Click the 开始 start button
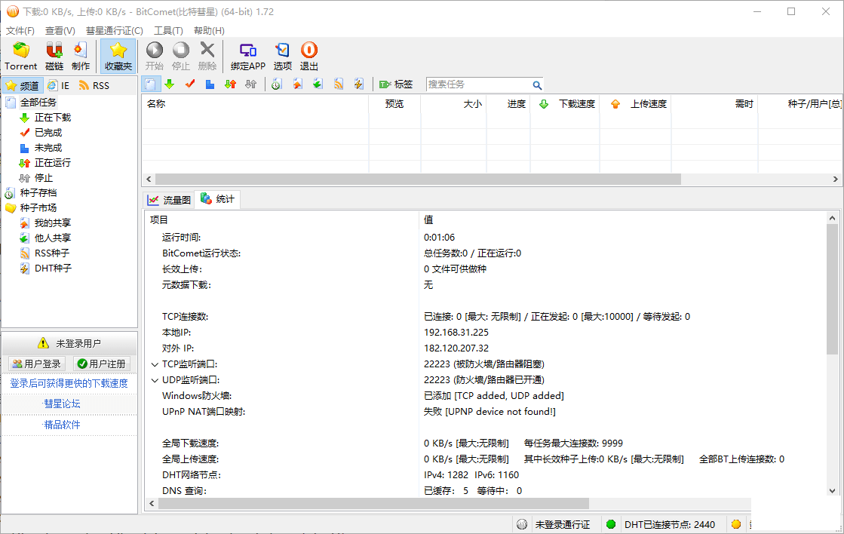The image size is (844, 534). (x=155, y=56)
